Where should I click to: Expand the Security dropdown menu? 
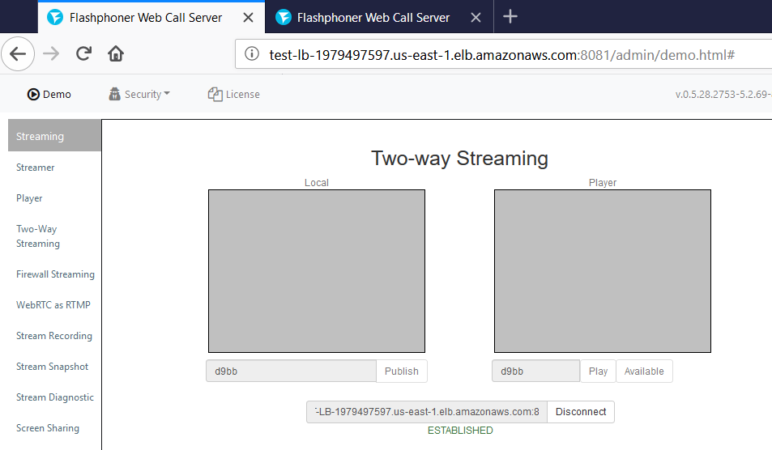coord(139,94)
